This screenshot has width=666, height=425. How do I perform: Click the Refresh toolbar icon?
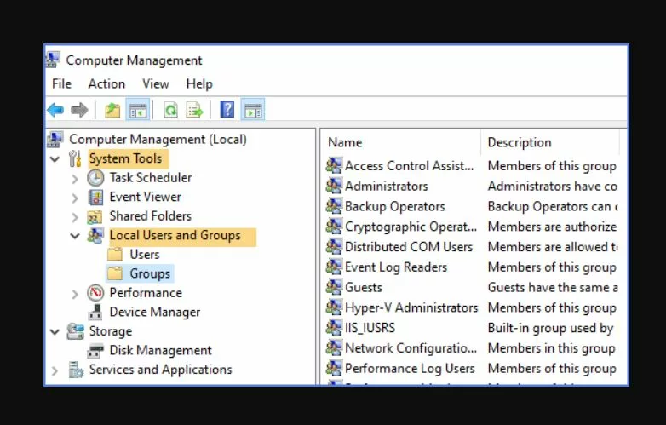click(170, 111)
